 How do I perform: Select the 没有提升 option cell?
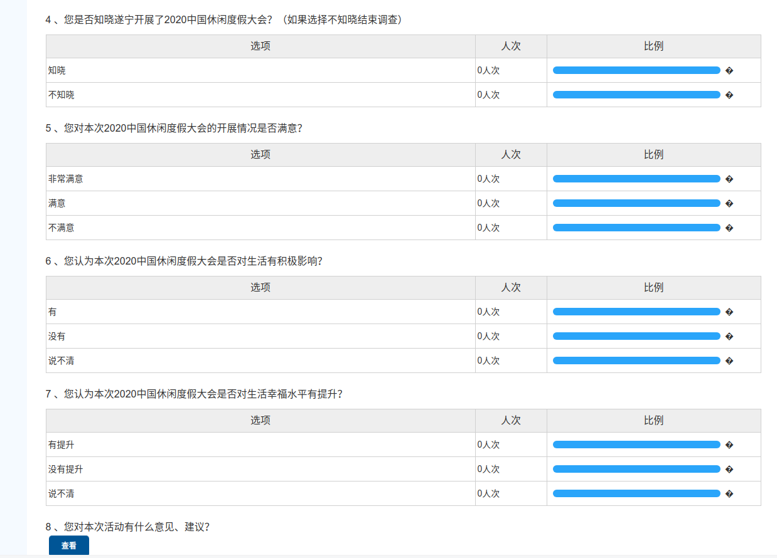point(66,469)
